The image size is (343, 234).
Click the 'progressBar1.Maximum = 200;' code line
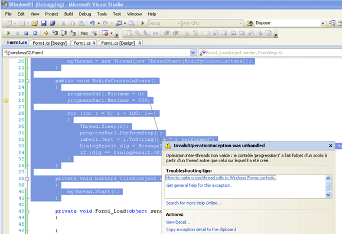(109, 100)
